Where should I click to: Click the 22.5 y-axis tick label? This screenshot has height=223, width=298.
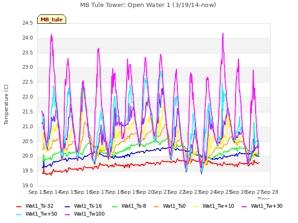coord(27,82)
